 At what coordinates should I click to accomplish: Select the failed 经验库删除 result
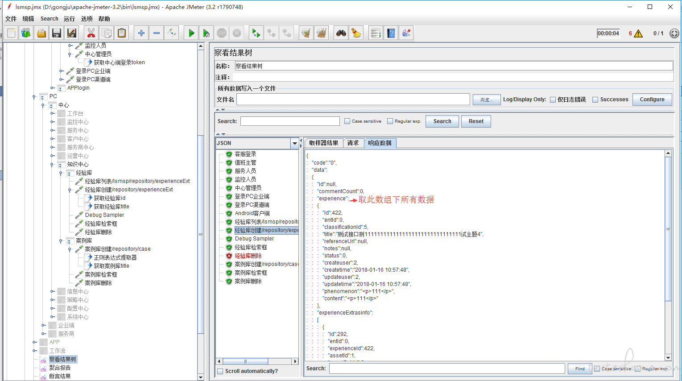click(x=248, y=256)
